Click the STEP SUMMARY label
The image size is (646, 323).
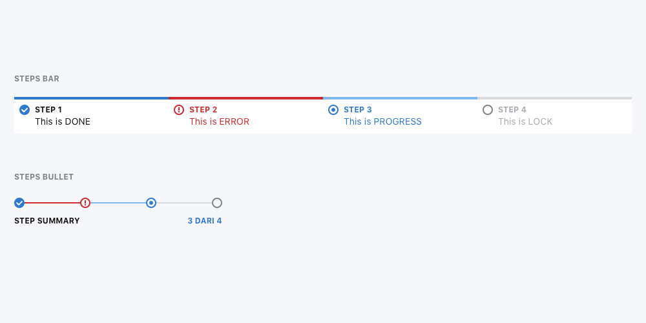tap(47, 221)
